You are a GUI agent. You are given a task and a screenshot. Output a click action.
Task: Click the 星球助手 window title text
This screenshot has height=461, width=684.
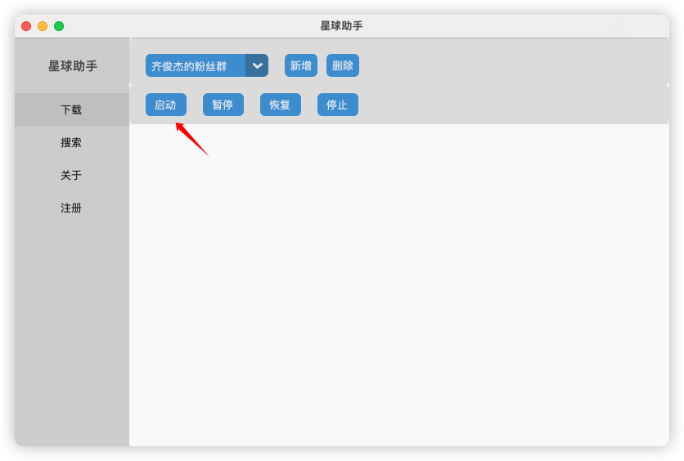(x=341, y=25)
